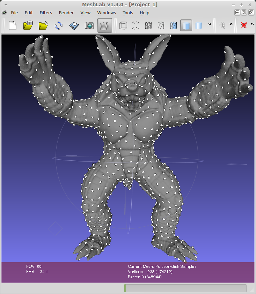
Task: Click the Select pointer tool icon
Action: click(x=223, y=25)
